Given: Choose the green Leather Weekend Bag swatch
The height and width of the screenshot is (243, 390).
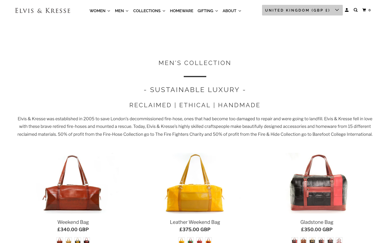Looking at the screenshot, I should point(190,240).
